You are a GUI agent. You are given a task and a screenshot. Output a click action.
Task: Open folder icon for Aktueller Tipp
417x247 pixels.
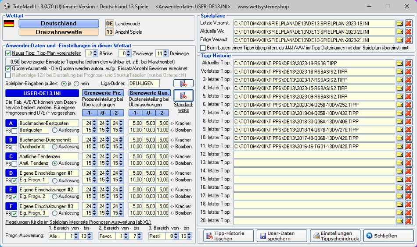(399, 63)
